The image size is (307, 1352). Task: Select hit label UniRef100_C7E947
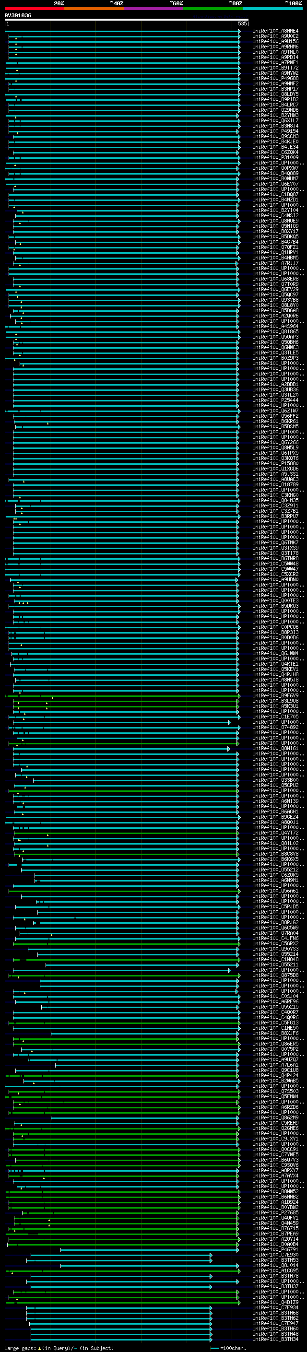[x=275, y=1323]
